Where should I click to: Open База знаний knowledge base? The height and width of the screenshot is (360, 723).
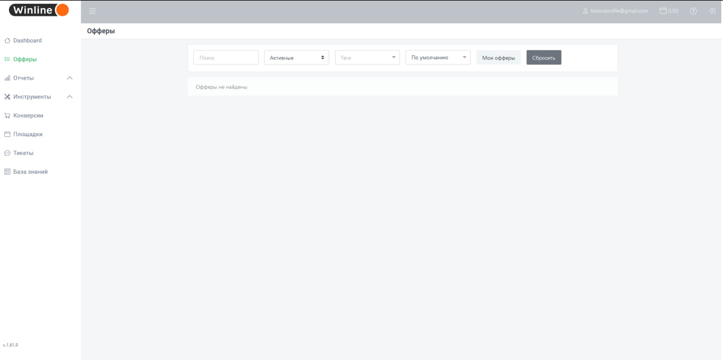[31, 172]
